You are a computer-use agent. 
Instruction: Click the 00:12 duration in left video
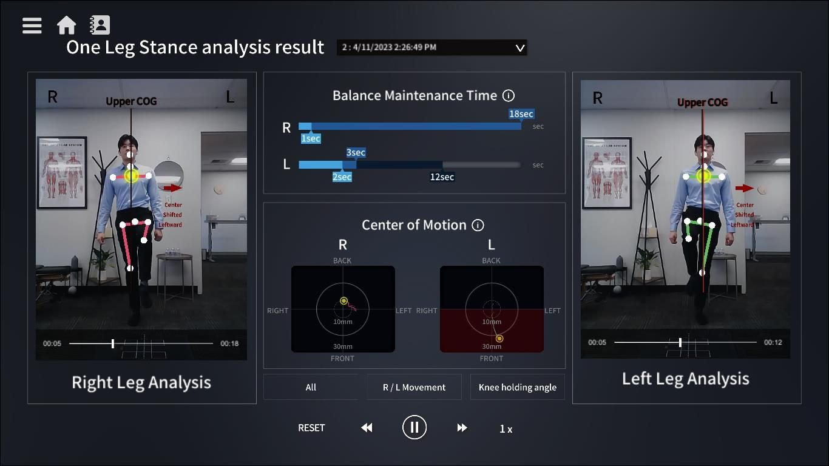(x=773, y=342)
